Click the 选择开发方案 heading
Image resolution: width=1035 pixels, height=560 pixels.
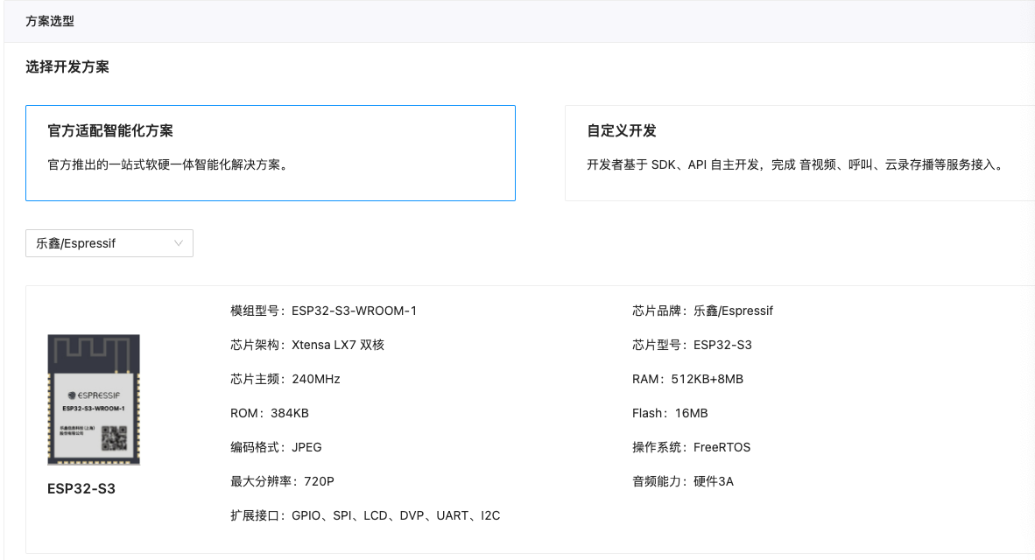pos(67,66)
